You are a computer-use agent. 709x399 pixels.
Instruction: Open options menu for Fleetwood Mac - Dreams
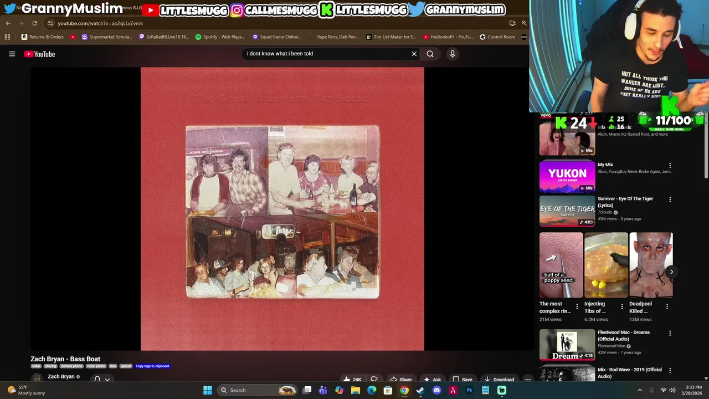[x=670, y=334]
